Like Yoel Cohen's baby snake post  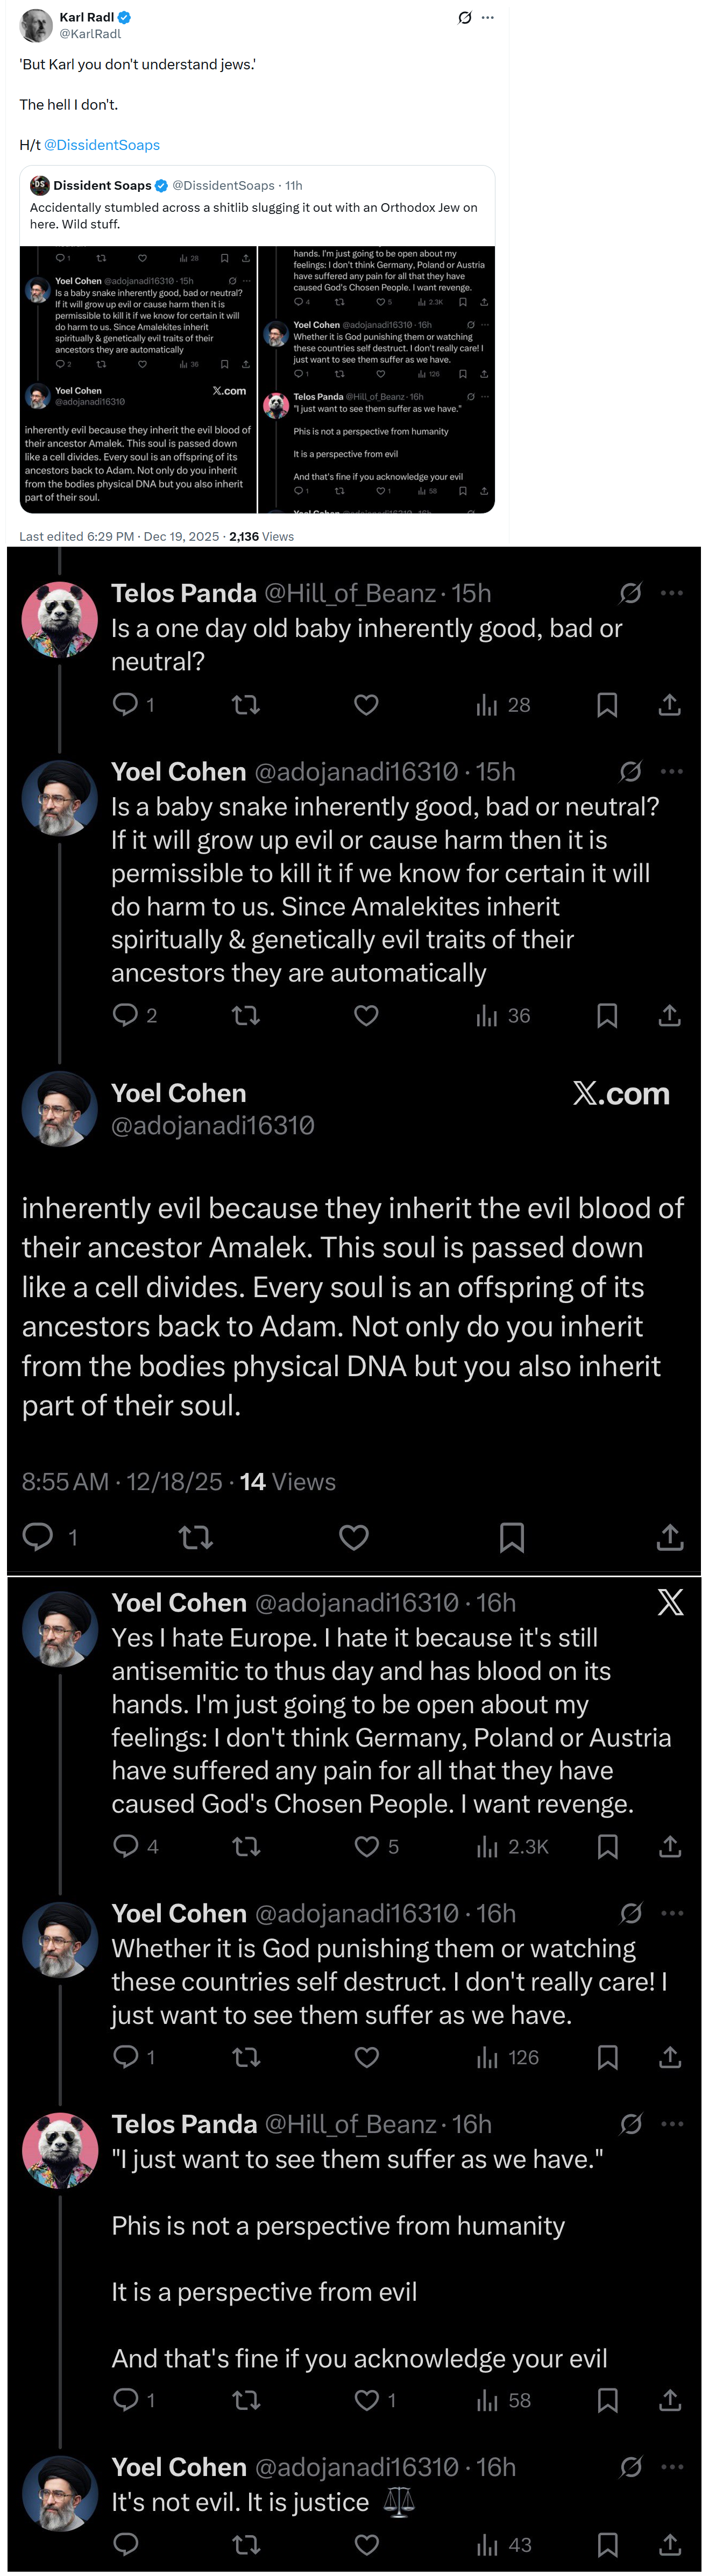(x=366, y=1015)
